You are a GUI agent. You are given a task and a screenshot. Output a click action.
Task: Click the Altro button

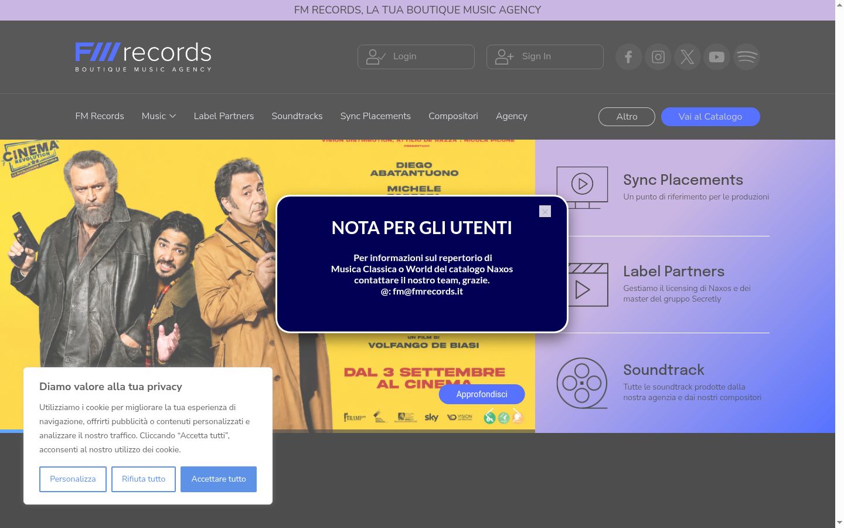click(627, 117)
